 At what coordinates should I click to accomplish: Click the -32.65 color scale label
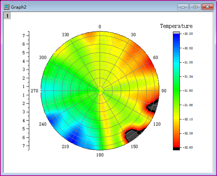(x=188, y=147)
